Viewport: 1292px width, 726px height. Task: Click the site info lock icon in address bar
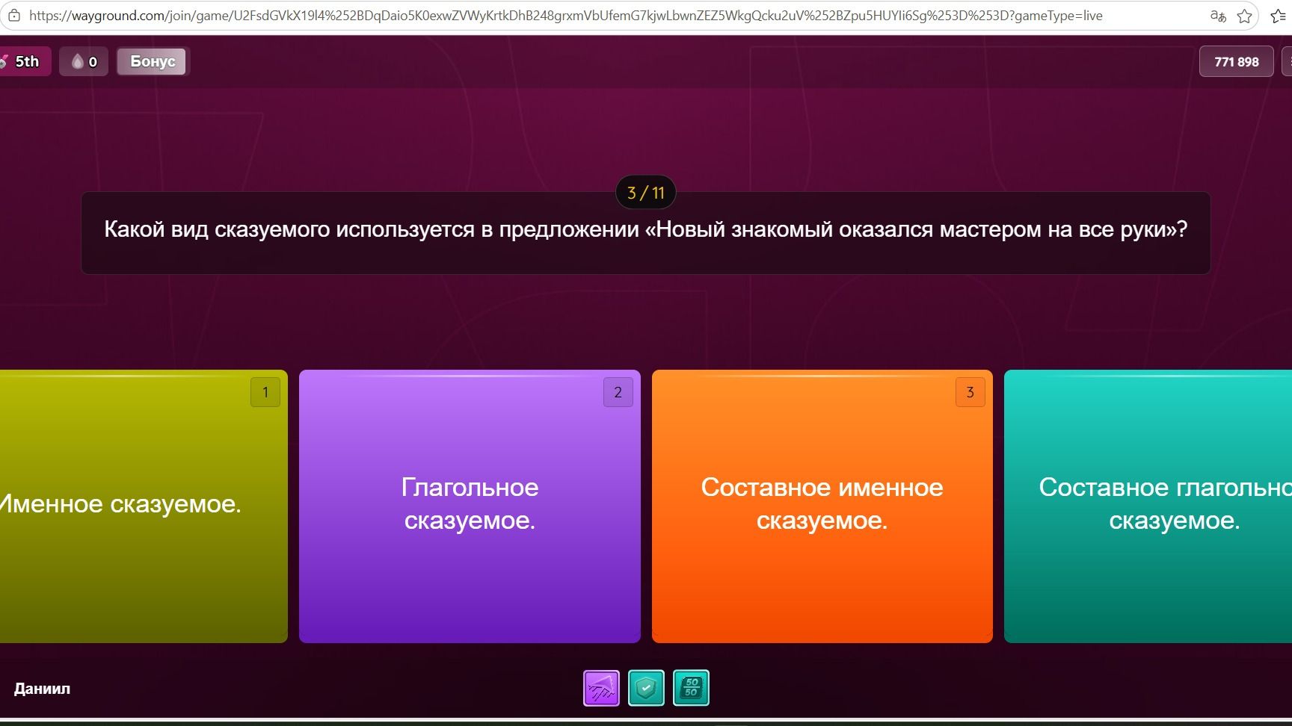(13, 16)
